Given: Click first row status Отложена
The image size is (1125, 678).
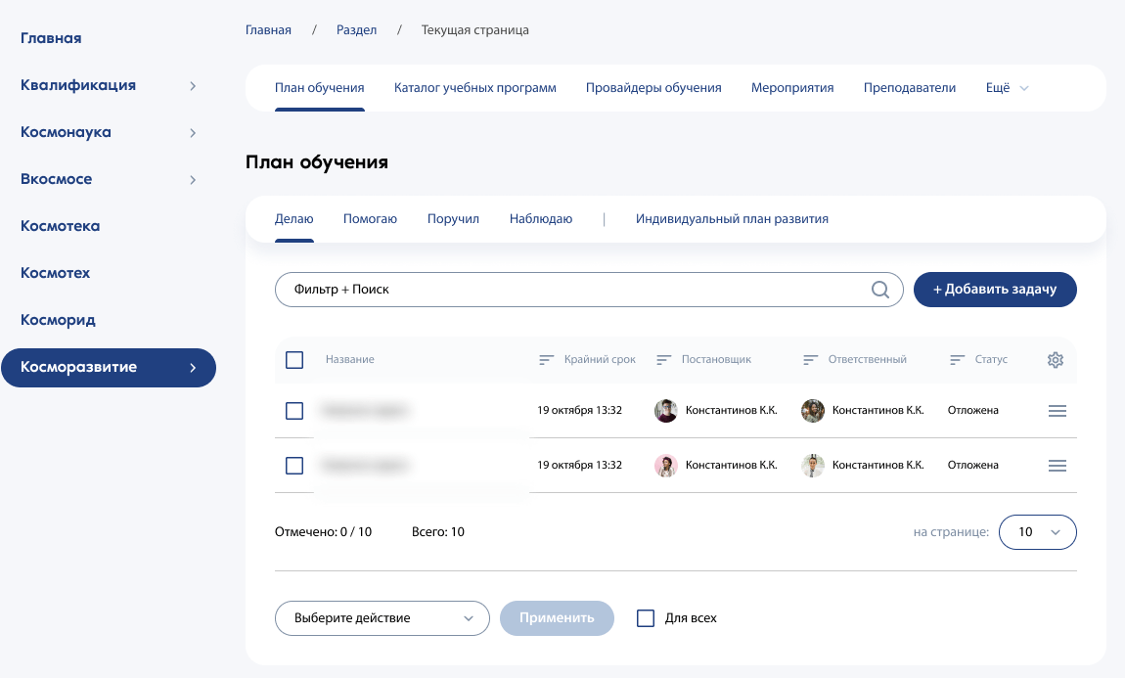Looking at the screenshot, I should pos(973,411).
